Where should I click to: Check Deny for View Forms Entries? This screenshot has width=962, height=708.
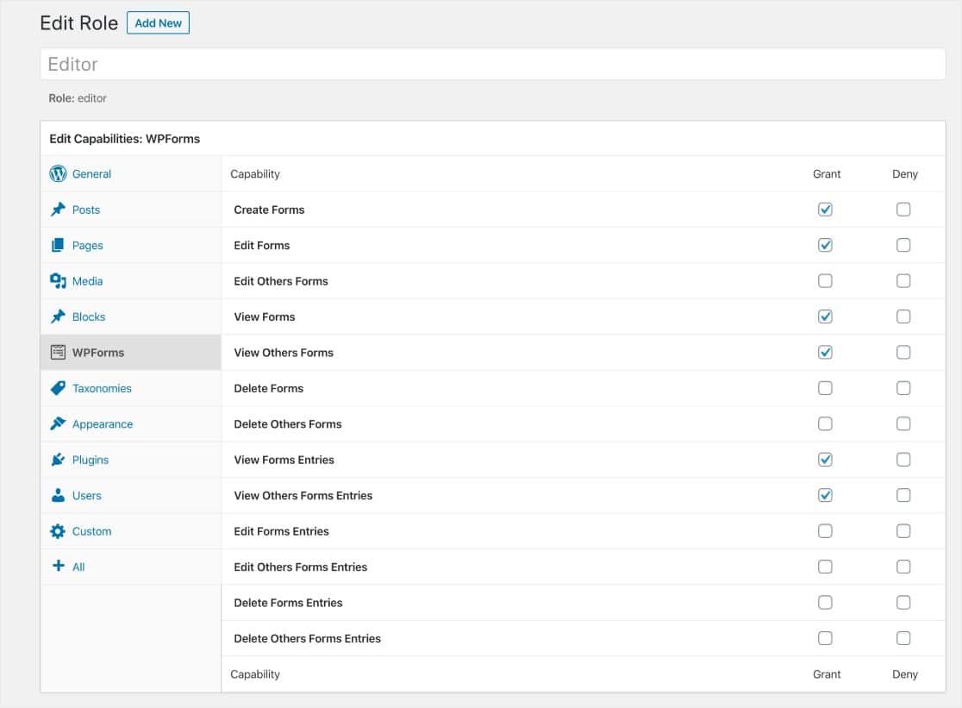click(x=903, y=460)
